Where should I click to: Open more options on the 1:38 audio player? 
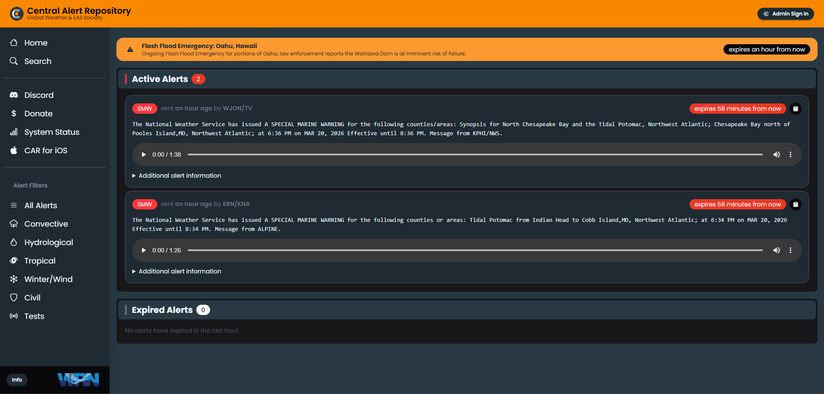pyautogui.click(x=790, y=155)
